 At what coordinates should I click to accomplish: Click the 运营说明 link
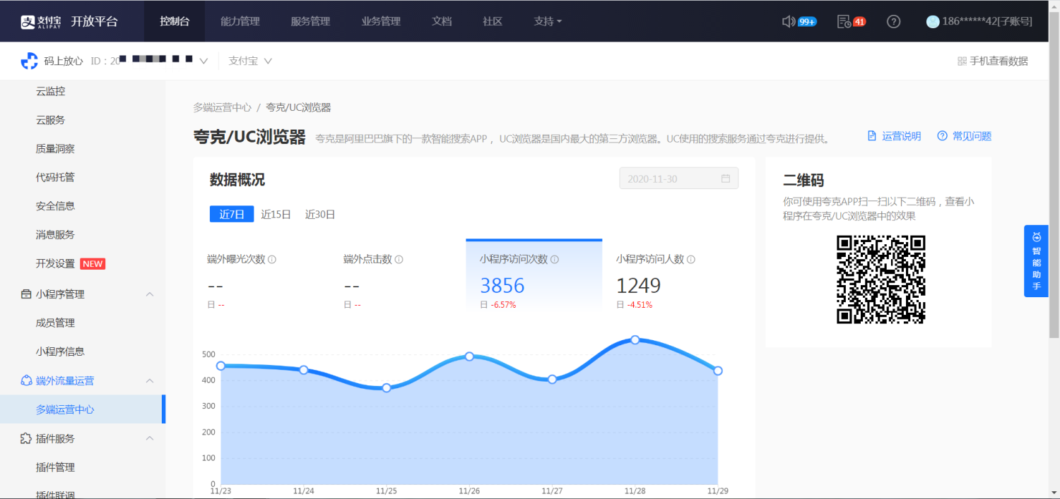click(x=901, y=136)
